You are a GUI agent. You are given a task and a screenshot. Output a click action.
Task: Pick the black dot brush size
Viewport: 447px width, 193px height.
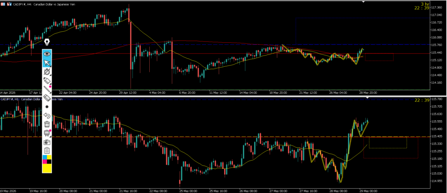pos(47,107)
